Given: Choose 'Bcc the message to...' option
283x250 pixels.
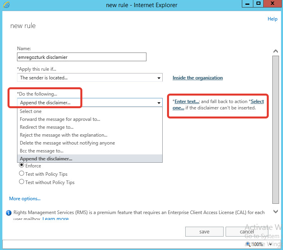Looking at the screenshot, I should tap(42, 151).
